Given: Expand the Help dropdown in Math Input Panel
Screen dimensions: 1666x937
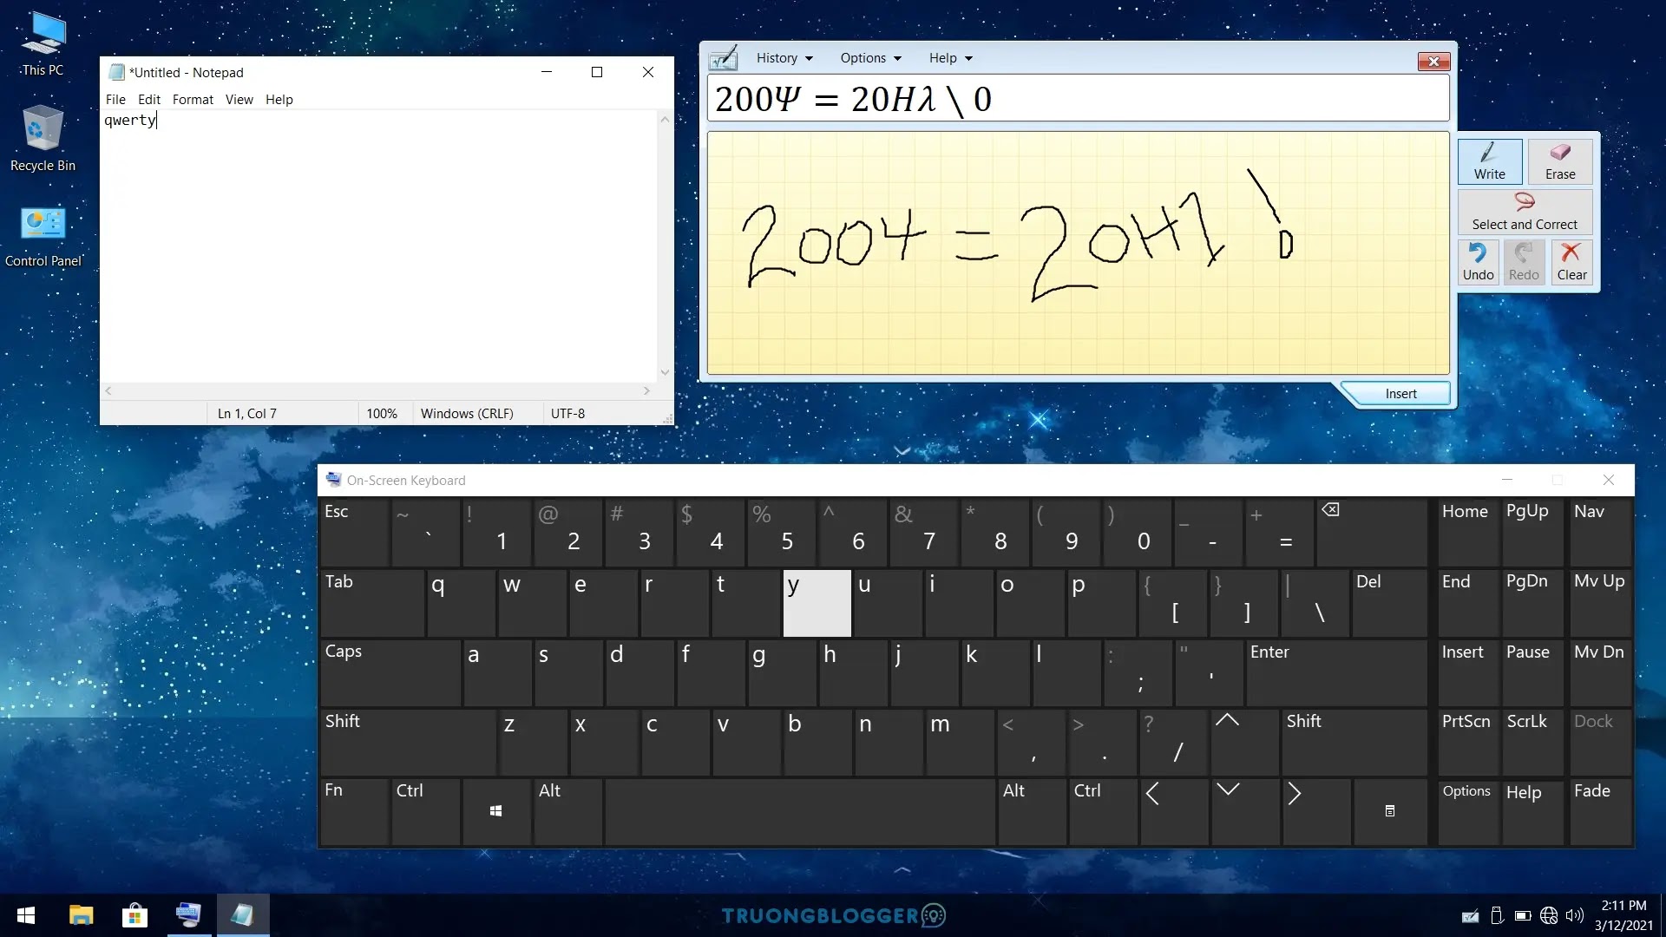Looking at the screenshot, I should pyautogui.click(x=948, y=57).
